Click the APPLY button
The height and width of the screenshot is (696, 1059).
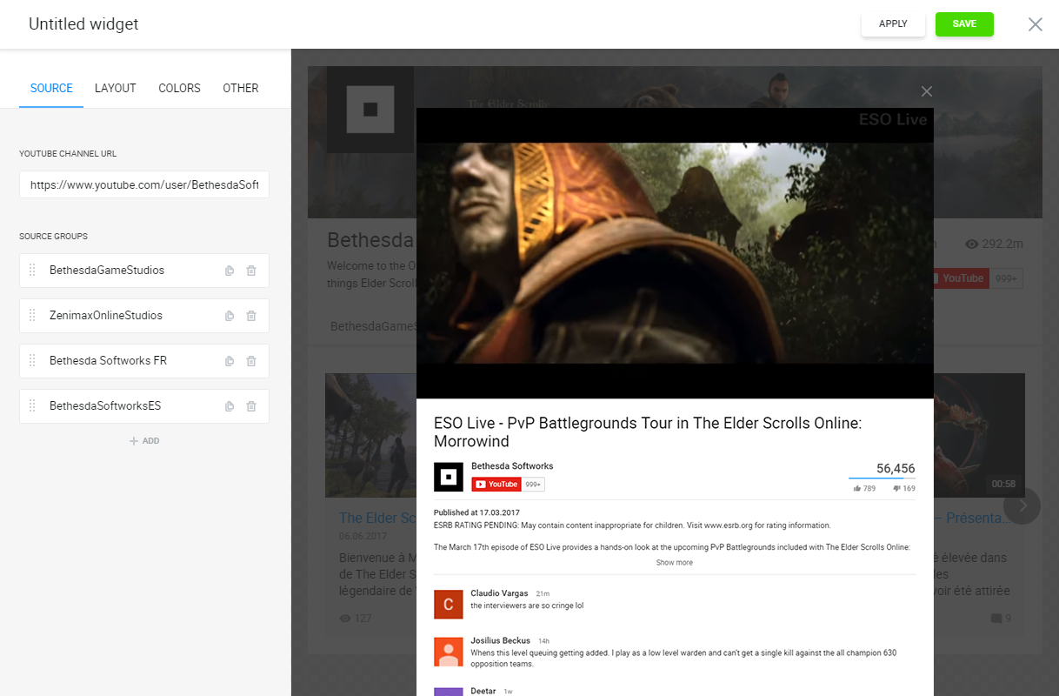click(x=893, y=24)
